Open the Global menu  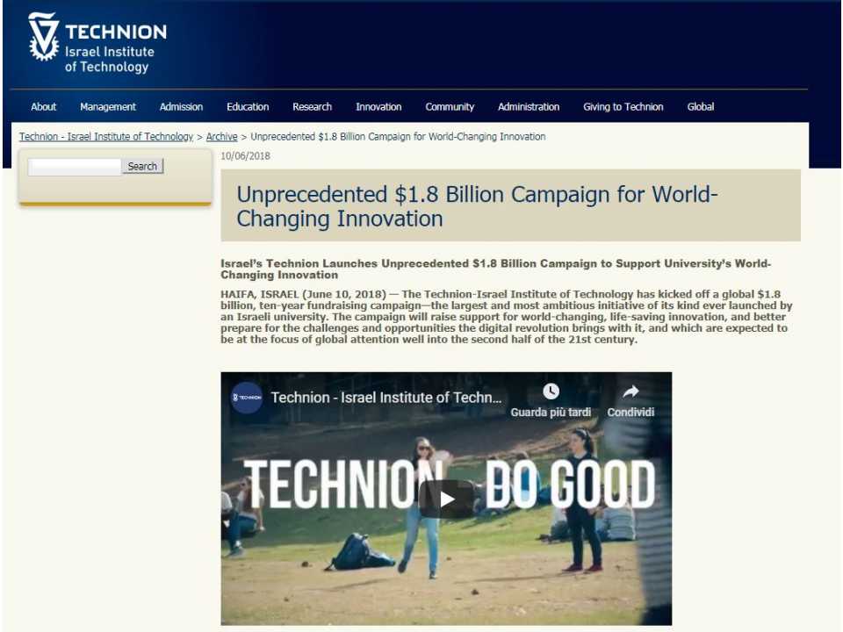pyautogui.click(x=700, y=106)
